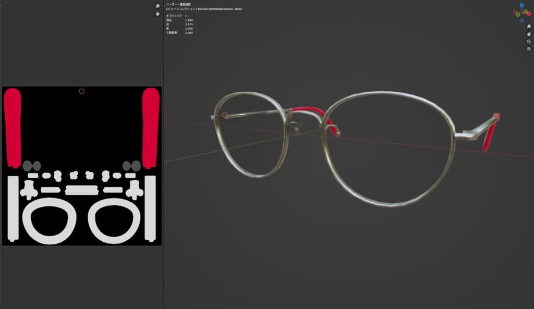Click blue Z axis on navigation gizmo
534x309 pixels.
coord(521,5)
